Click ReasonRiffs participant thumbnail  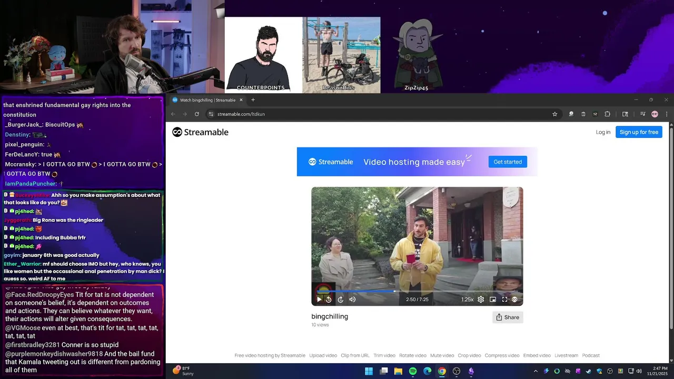pyautogui.click(x=341, y=55)
